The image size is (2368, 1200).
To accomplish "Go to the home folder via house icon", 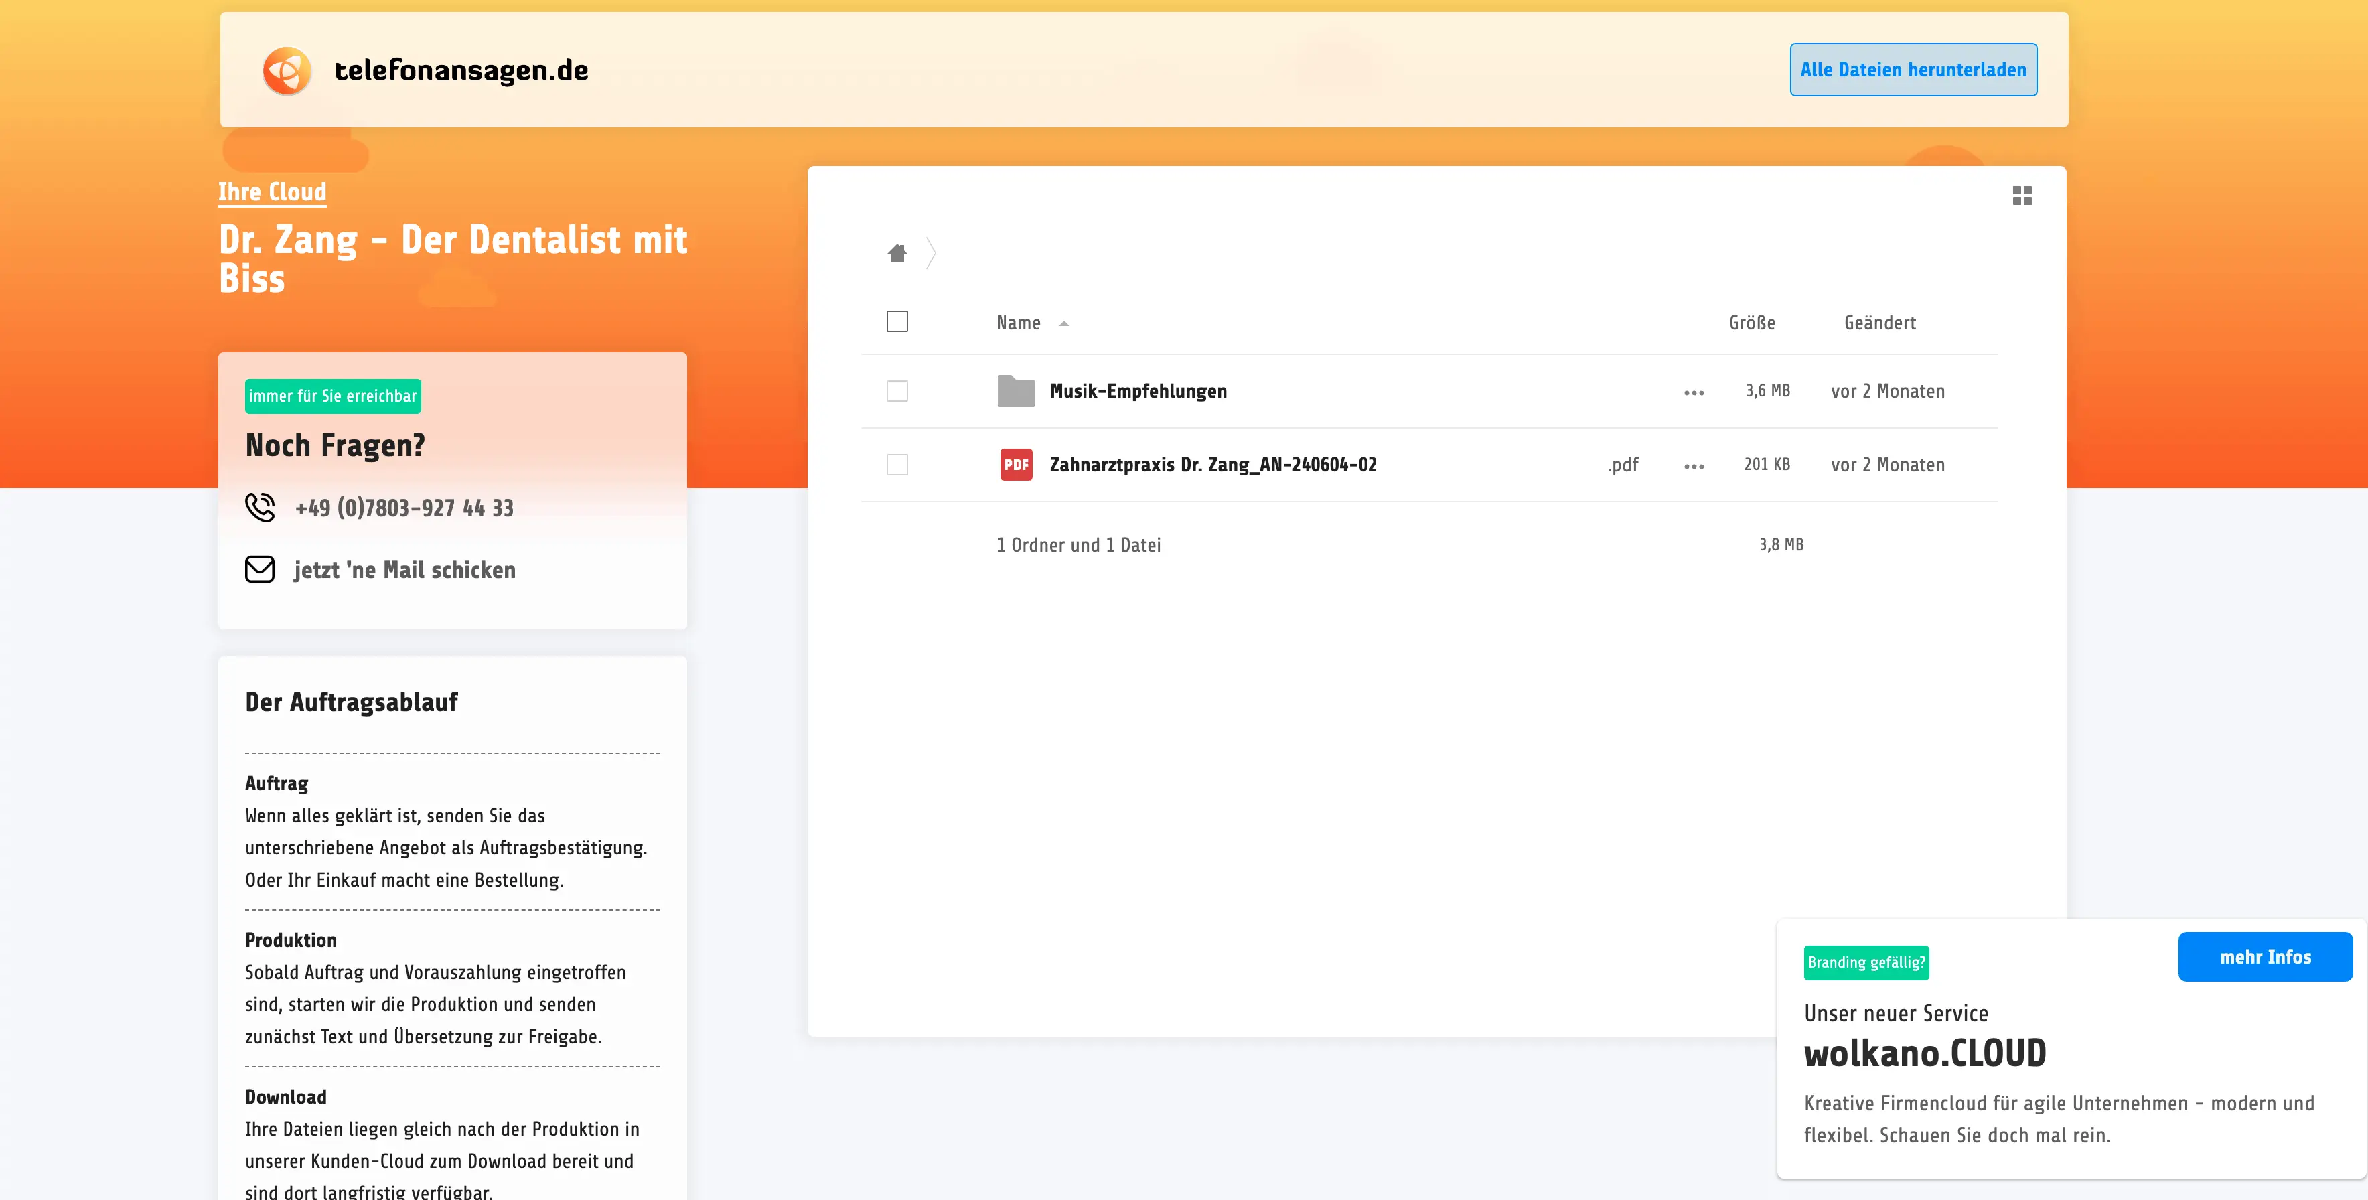I will coord(897,253).
